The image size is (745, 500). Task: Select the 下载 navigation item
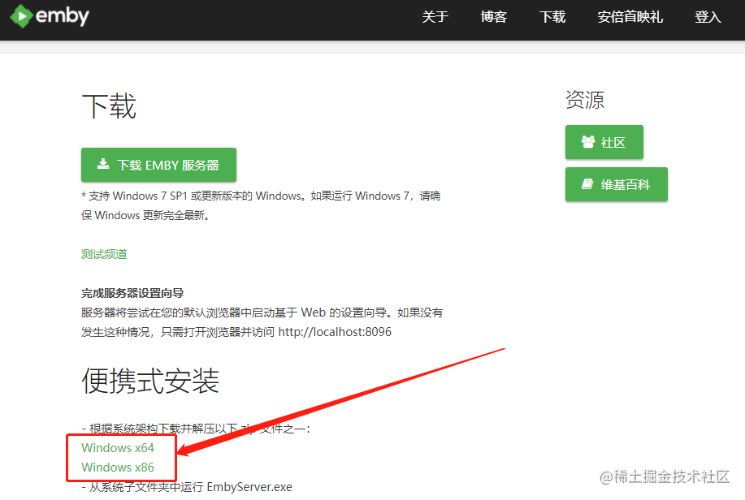click(x=552, y=17)
